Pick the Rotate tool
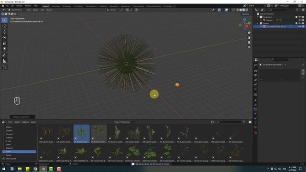The width and height of the screenshot is (306, 172). tap(4, 38)
